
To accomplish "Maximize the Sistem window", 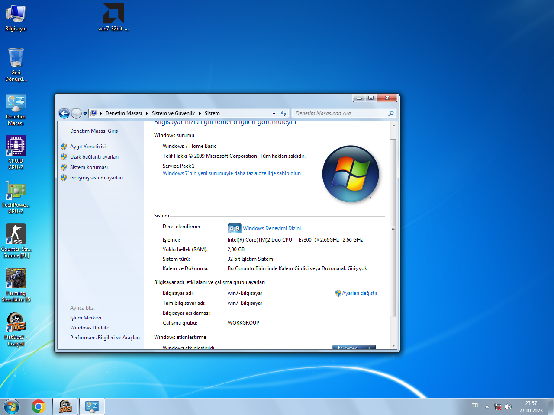I will coord(371,98).
